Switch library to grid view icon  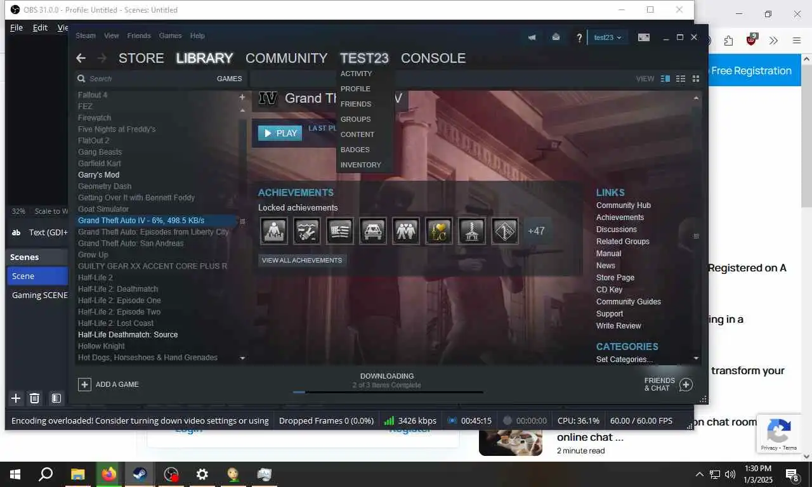(696, 79)
